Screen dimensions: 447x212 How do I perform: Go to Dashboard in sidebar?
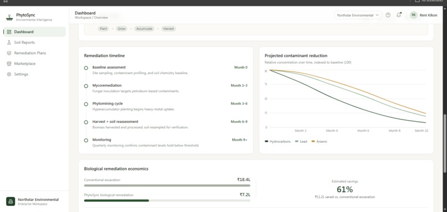click(x=34, y=32)
